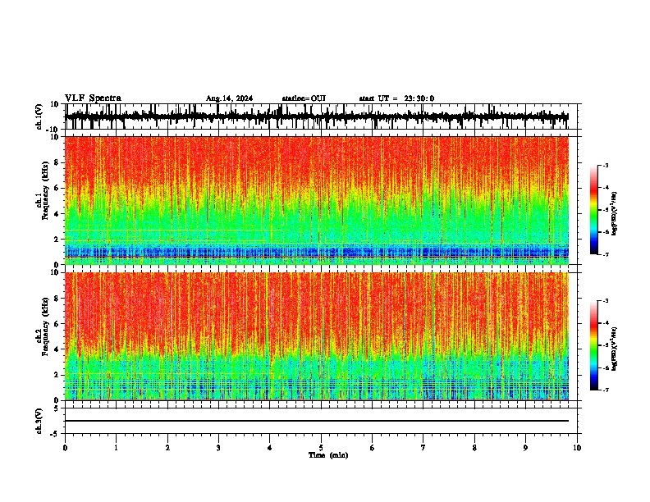The width and height of the screenshot is (650, 502).
Task: Click the '-3' label on ch.1 color bar
Action: point(606,165)
